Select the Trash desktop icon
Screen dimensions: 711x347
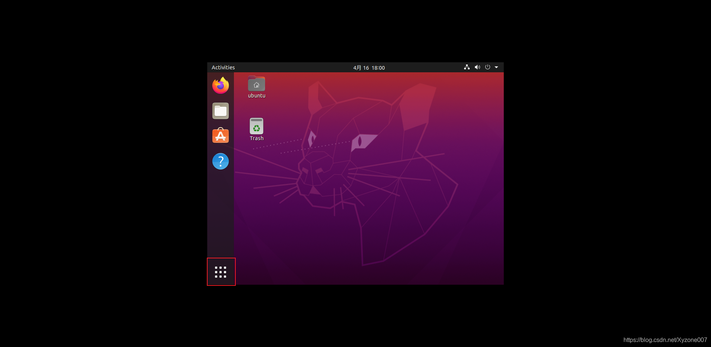click(257, 126)
